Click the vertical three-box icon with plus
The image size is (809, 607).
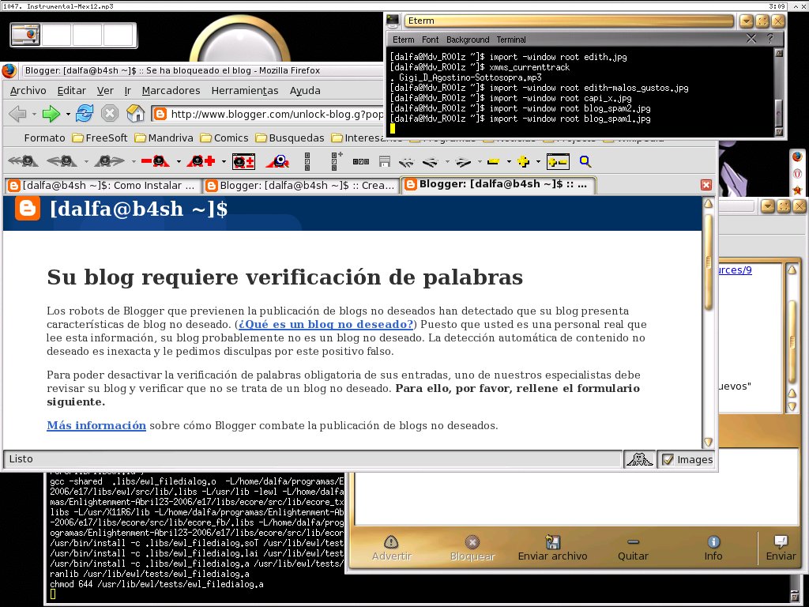point(337,161)
